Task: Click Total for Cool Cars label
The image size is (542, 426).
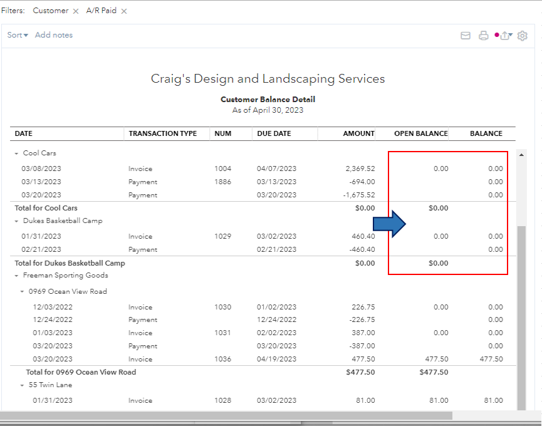Action: (x=46, y=208)
